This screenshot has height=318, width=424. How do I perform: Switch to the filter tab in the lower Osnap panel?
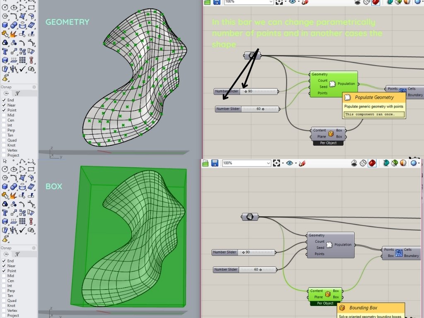(18, 254)
